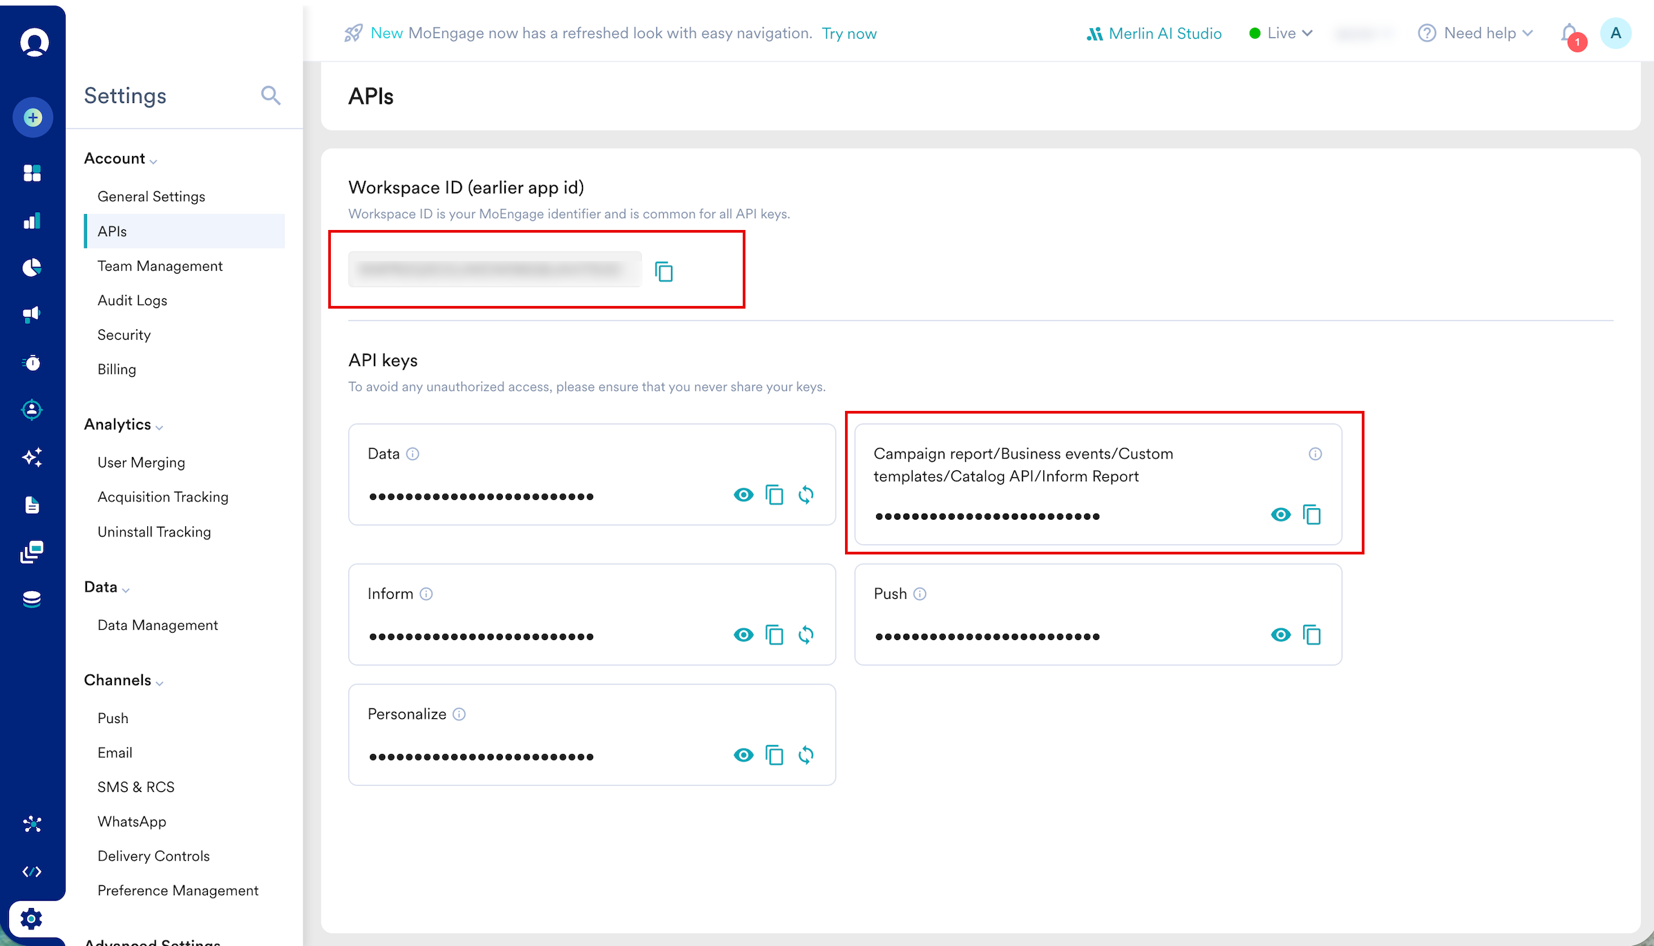
Task: Open the code brackets developer icon
Action: point(32,871)
